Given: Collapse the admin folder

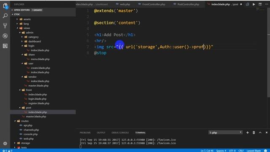Looking at the screenshot, I should click(30, 33).
